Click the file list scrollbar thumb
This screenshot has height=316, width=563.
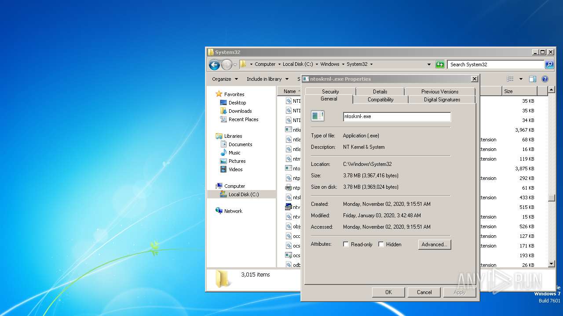(x=552, y=198)
